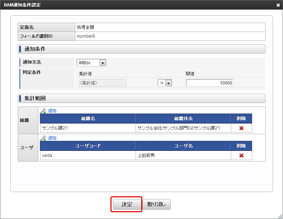Open the 通知方法 IMBox dropdown
The height and width of the screenshot is (219, 283).
pos(91,62)
